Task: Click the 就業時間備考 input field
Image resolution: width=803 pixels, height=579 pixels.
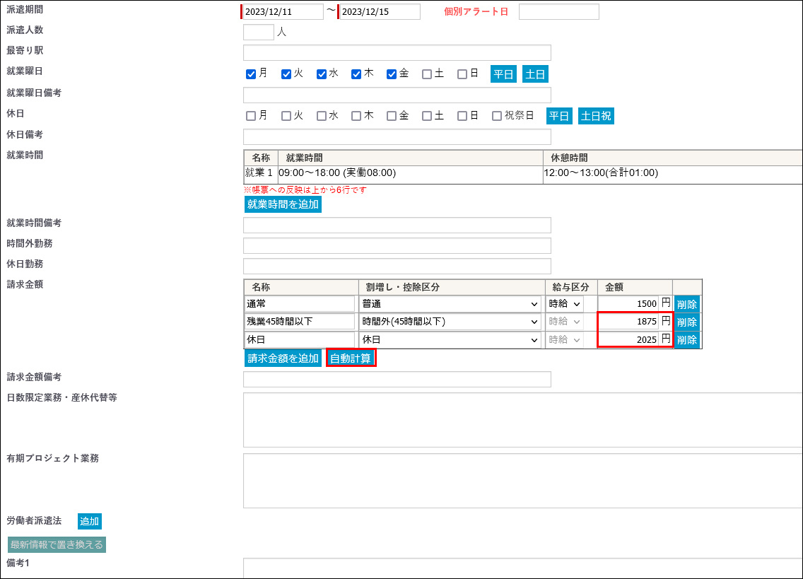Action: [397, 225]
